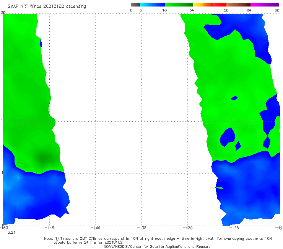The width and height of the screenshot is (283, 249).
Task: Click the note line starting 'Note: 1) Times are GMT'
Action: click(x=158, y=239)
